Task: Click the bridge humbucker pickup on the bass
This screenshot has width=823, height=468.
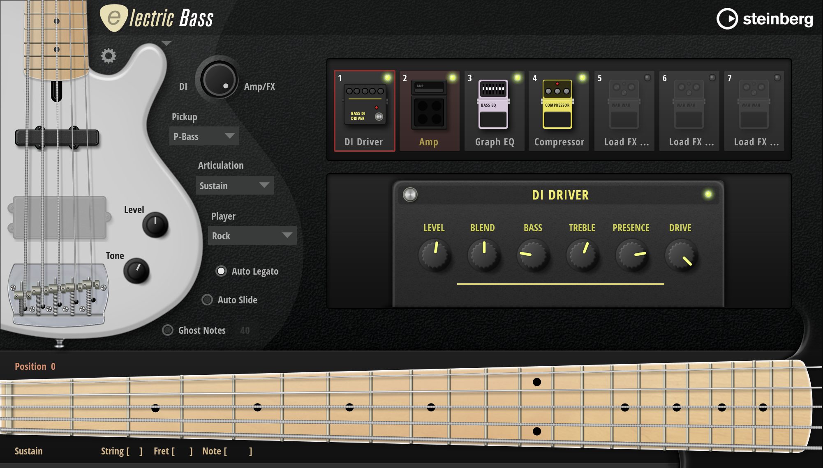Action: pyautogui.click(x=59, y=218)
